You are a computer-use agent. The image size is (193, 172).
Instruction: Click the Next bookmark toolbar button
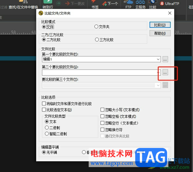click(x=110, y=4)
